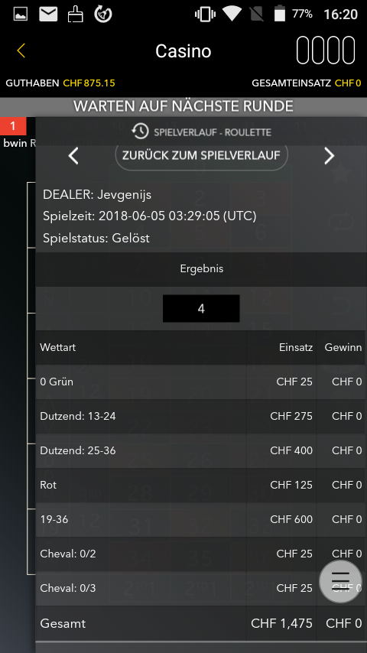Viewport: 367px width, 653px height.
Task: Open the round hamburger menu button
Action: [x=340, y=581]
